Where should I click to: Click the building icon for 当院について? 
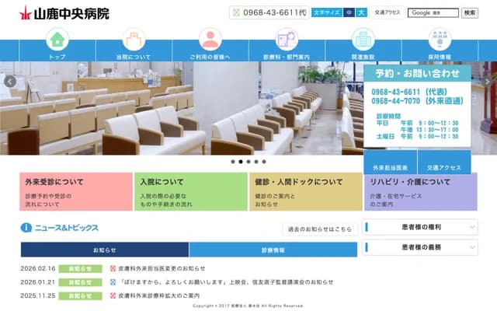point(134,40)
